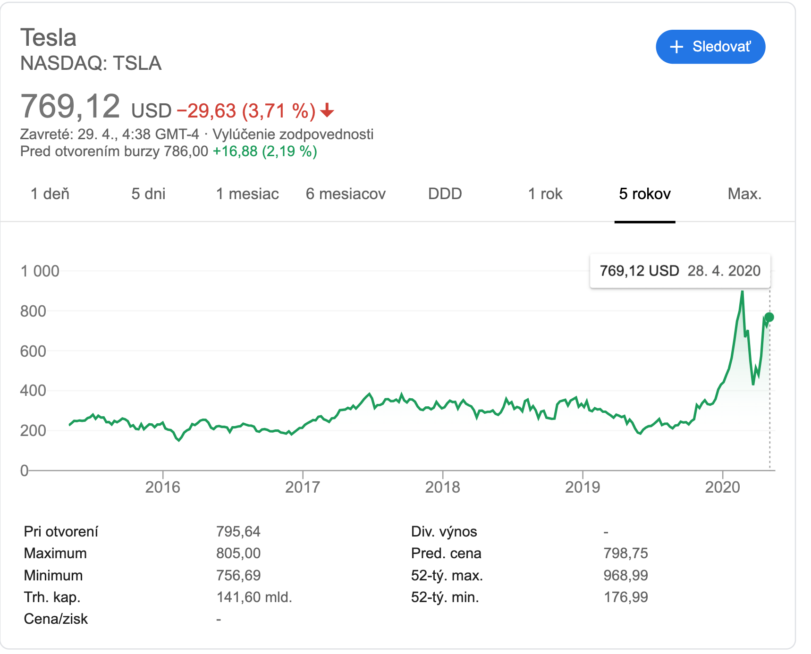Click the green data point marker
The width and height of the screenshot is (811, 654).
[x=769, y=317]
